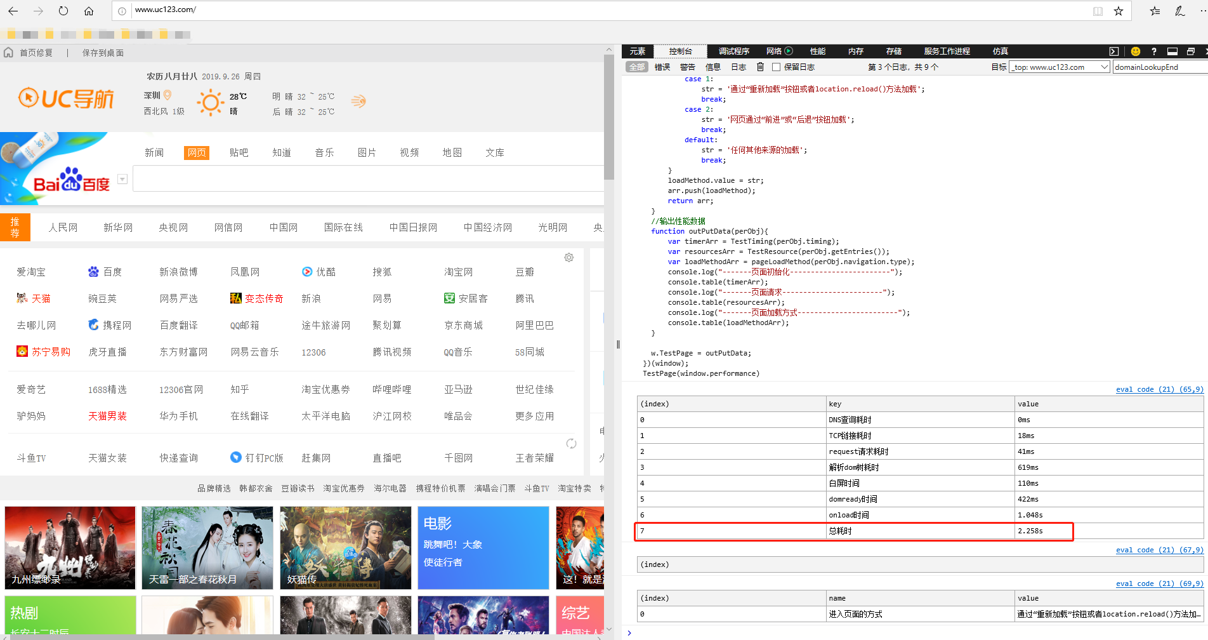The width and height of the screenshot is (1208, 640).
Task: Open DevTools help question mark
Action: click(x=1154, y=51)
